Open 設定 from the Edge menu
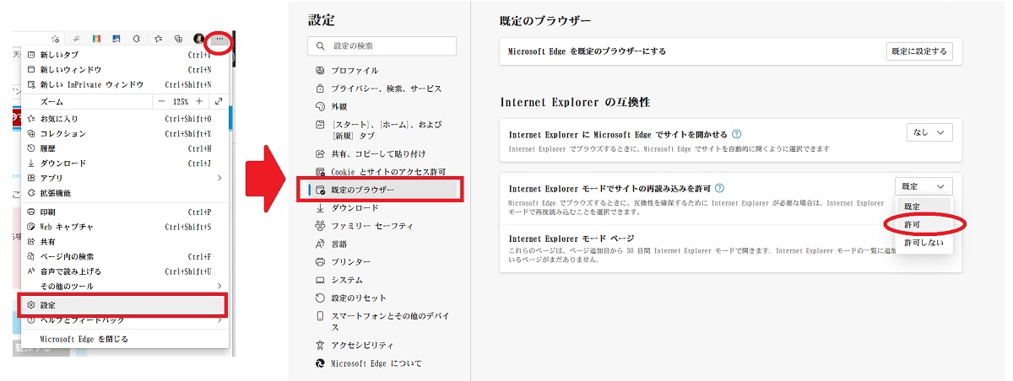Image resolution: width=1013 pixels, height=381 pixels. 124,304
